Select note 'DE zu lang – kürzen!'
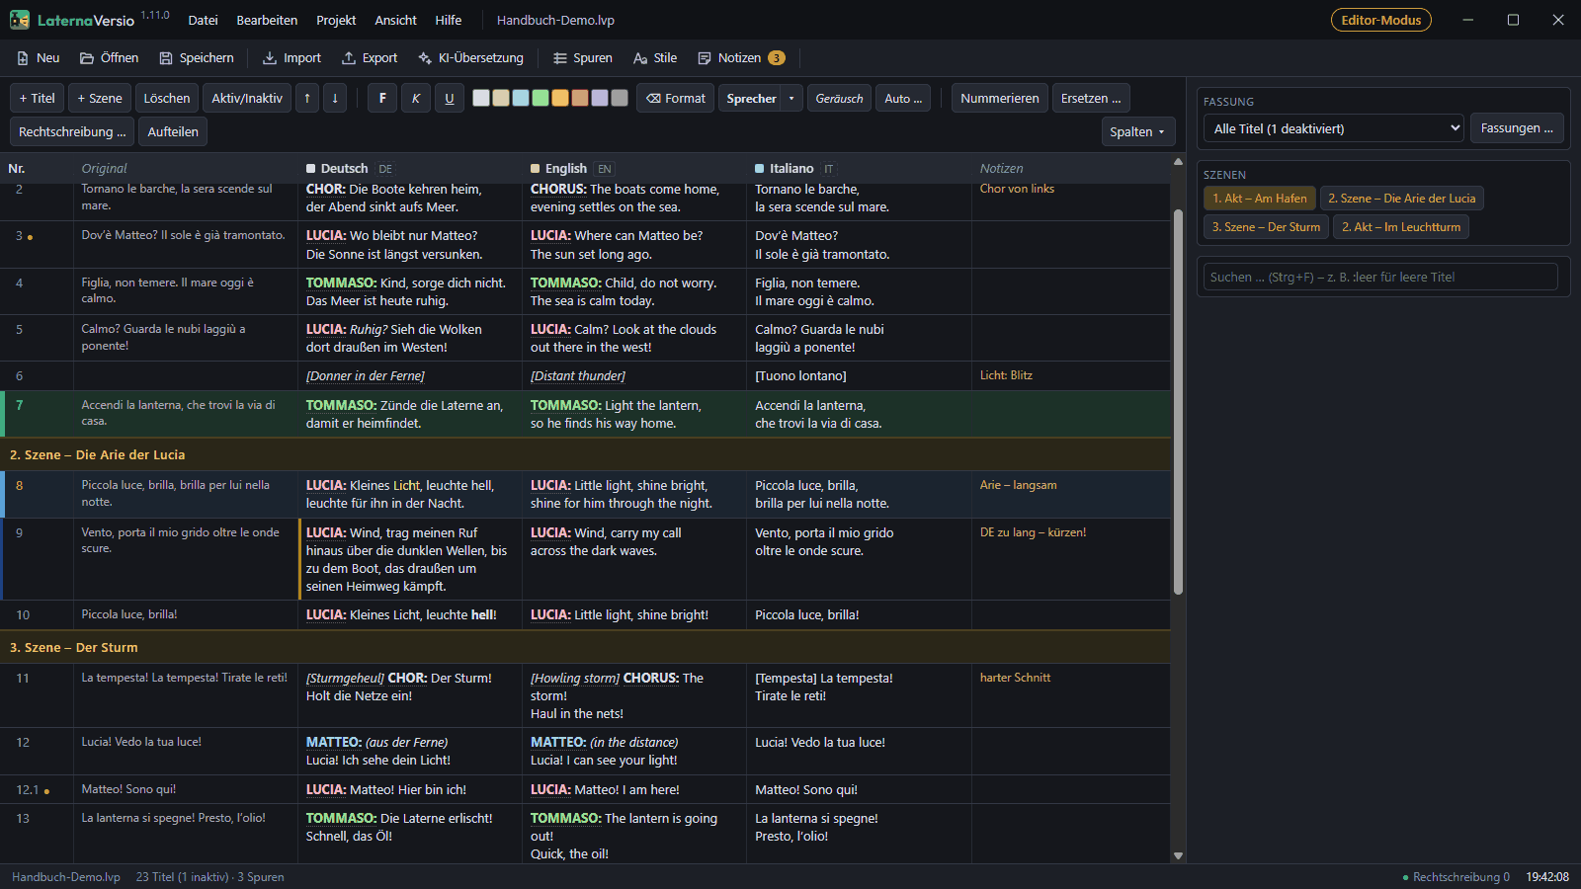Screen dimensions: 1581x889 (1033, 532)
